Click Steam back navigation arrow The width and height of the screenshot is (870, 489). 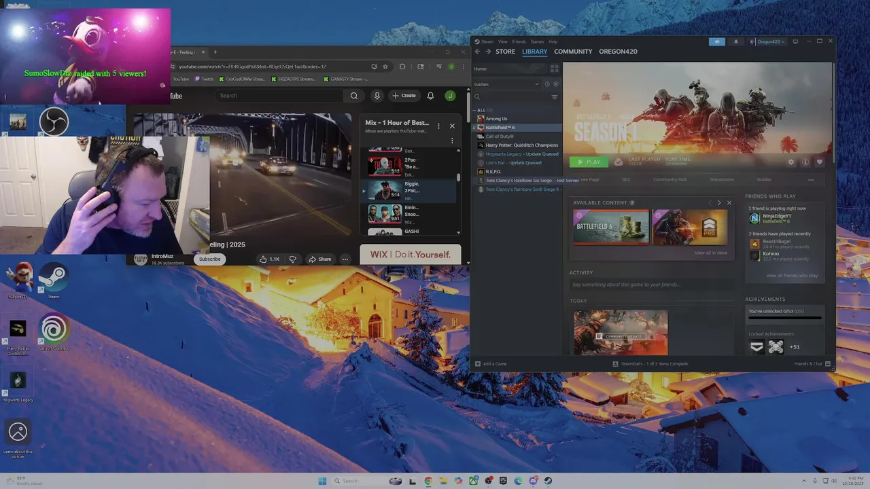pos(478,52)
